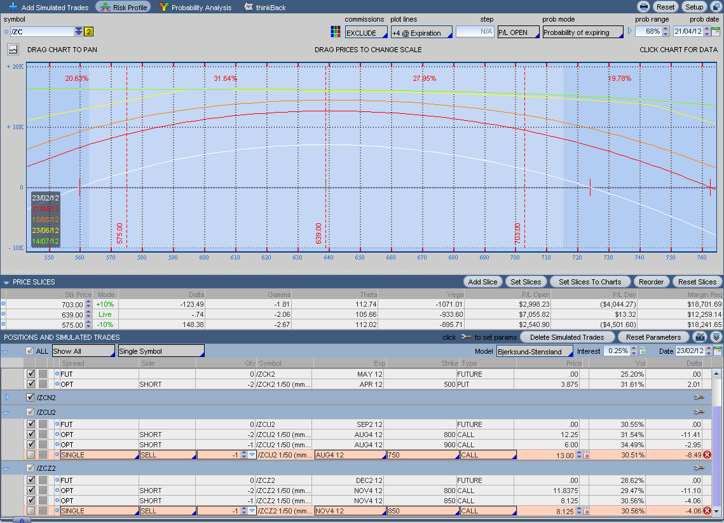Click the Add Slice button

(x=483, y=282)
